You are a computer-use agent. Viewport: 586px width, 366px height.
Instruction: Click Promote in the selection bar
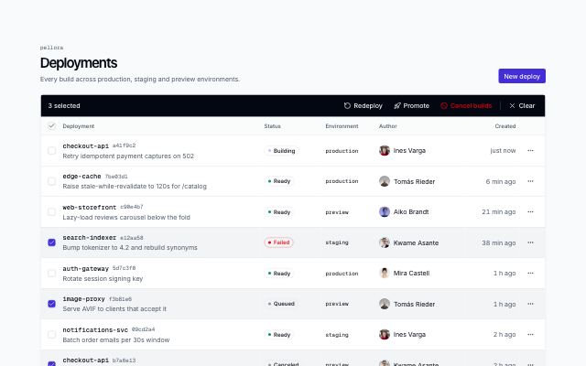[x=411, y=106]
